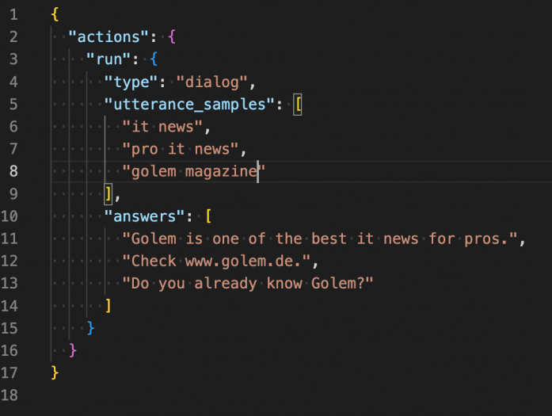
Task: Click the "Do you already know Golem?" string
Action: pos(248,284)
